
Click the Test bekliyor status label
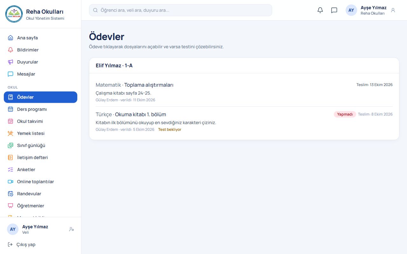[x=170, y=130]
